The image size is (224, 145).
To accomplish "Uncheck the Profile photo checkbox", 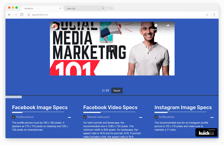I will click(156, 117).
